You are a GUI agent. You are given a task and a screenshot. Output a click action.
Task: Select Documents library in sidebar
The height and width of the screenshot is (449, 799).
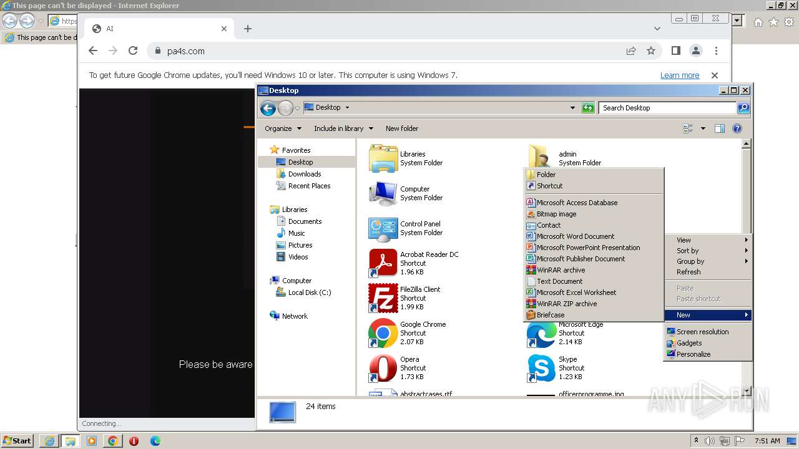coord(305,221)
